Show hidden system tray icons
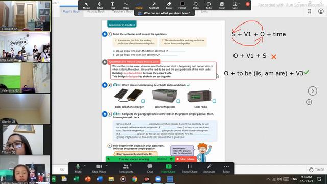This screenshot has height=184, width=327. tap(268, 179)
